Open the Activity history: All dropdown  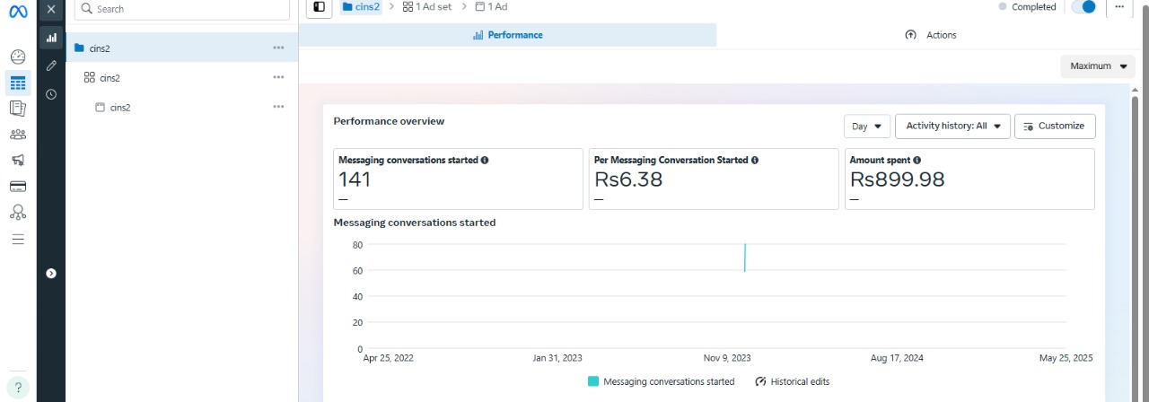[952, 127]
